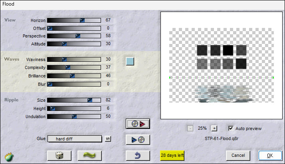Click the Perspective slider track
The width and height of the screenshot is (285, 164).
pos(74,36)
